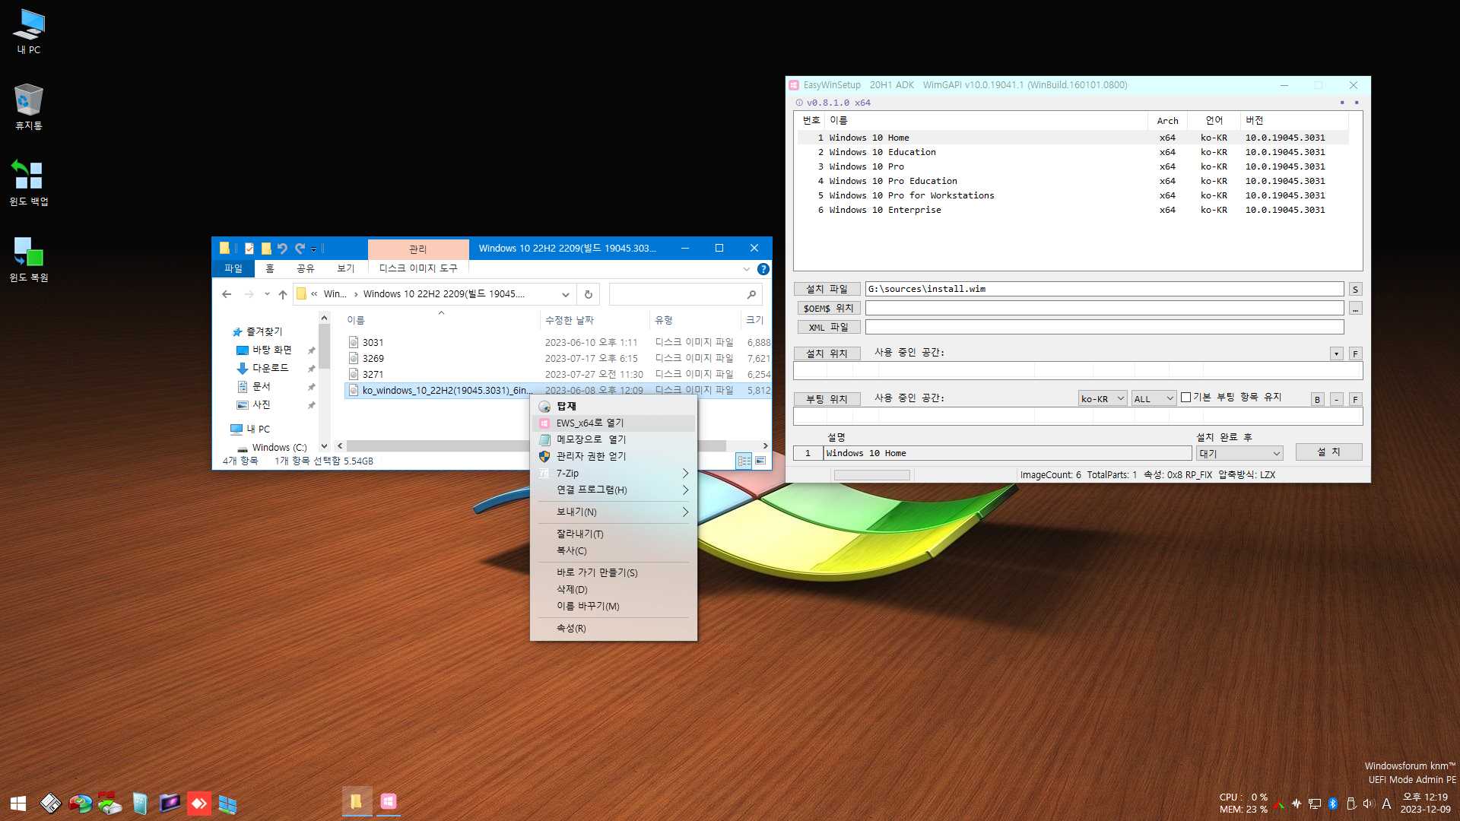Open the volume speaker tray icon
The height and width of the screenshot is (821, 1460).
click(x=1369, y=804)
